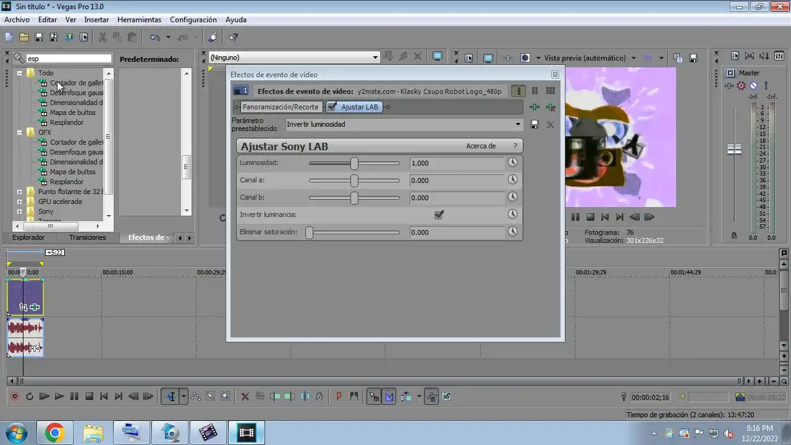Viewport: 791px width, 445px height.
Task: Animate the Luminosidad parameter clock icon
Action: pos(512,163)
